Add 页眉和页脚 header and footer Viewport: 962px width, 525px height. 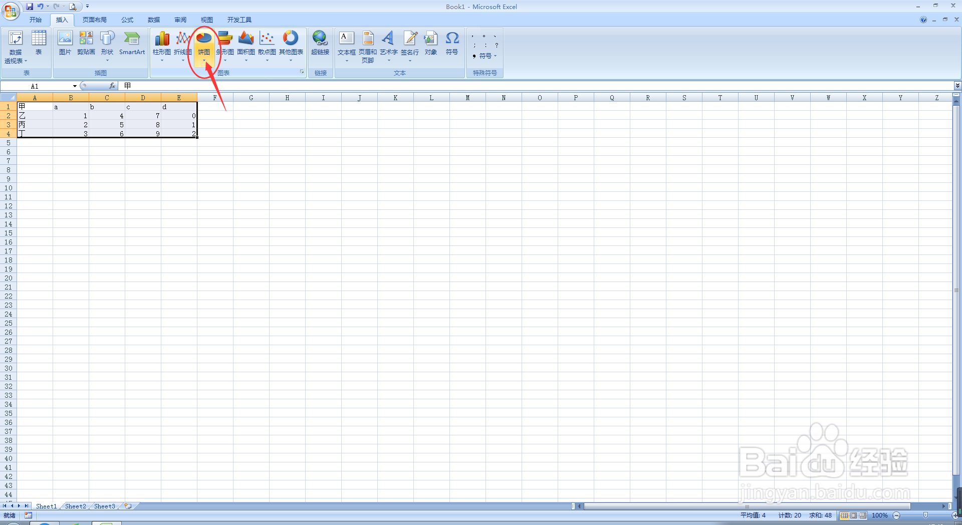pyautogui.click(x=368, y=47)
